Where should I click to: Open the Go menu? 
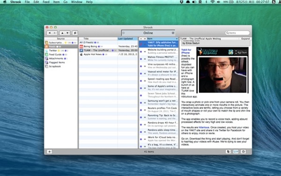point(66,2)
